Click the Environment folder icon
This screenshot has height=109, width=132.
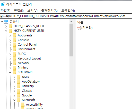tap(14, 49)
